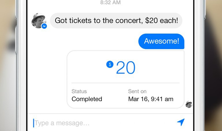
Task: Tap the phone's left side button
Action: (16, 40)
